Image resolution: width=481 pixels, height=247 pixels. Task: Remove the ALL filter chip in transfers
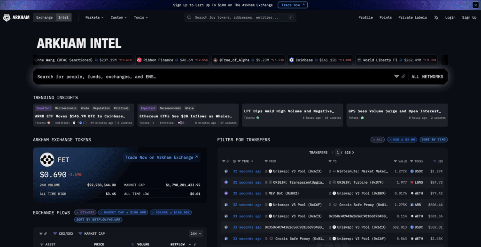pos(377,139)
